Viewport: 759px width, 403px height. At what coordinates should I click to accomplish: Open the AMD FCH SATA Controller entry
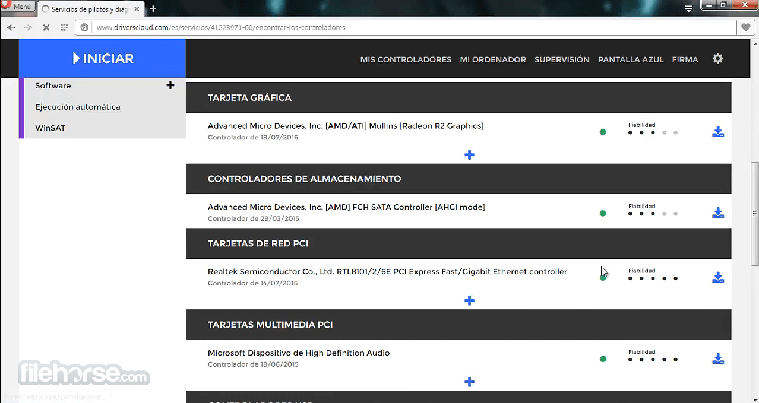point(346,207)
